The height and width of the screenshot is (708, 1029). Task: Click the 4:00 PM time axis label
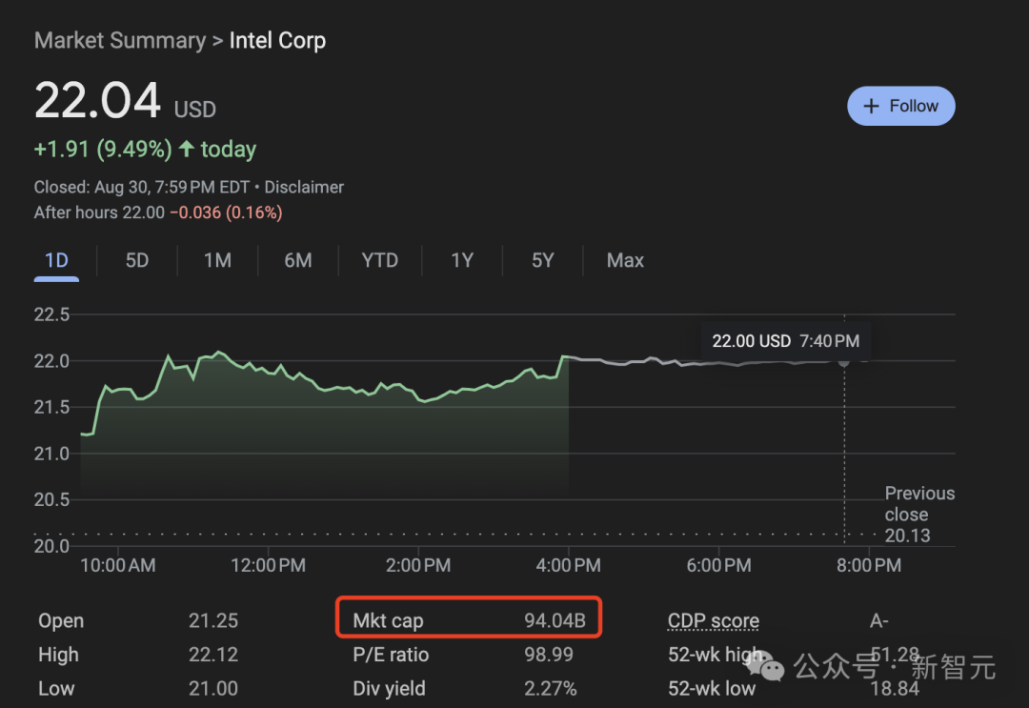point(568,566)
